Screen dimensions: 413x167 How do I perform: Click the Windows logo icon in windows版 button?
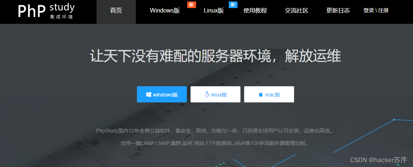click(149, 95)
